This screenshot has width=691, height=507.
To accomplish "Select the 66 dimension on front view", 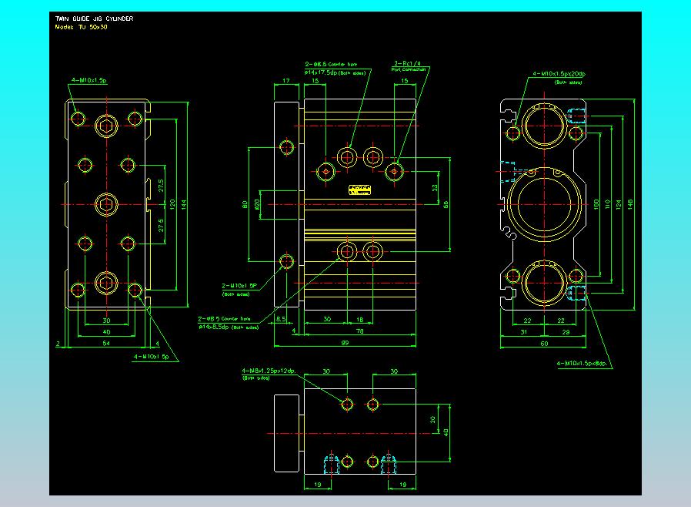I will click(x=446, y=203).
